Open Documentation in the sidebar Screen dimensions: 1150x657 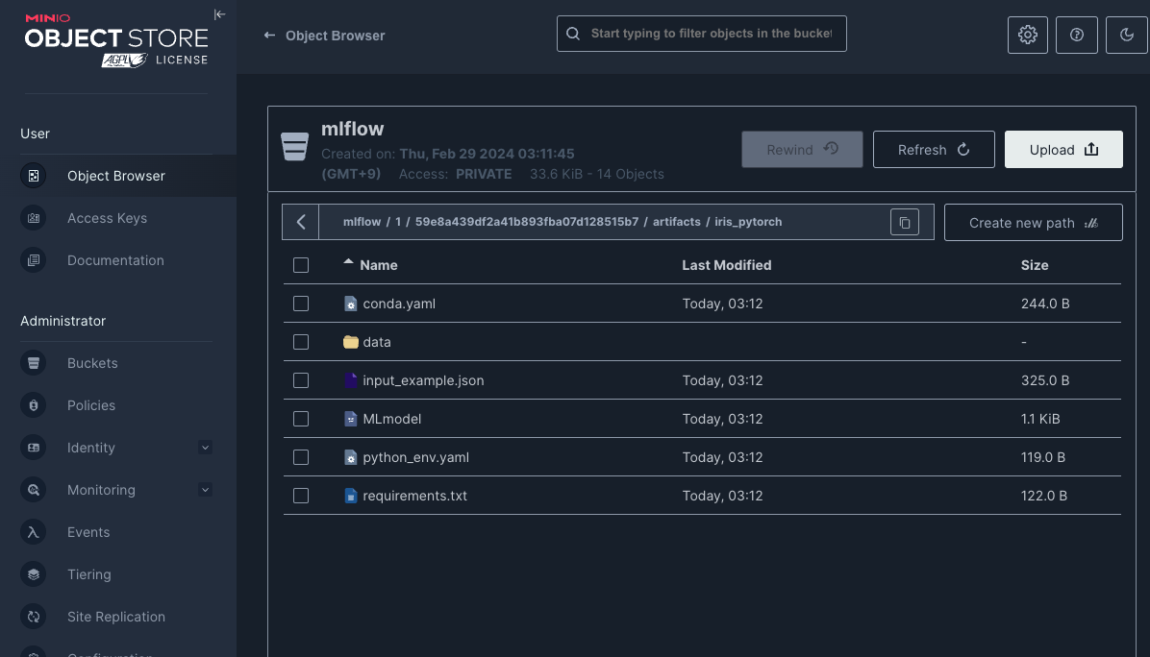[x=116, y=260]
